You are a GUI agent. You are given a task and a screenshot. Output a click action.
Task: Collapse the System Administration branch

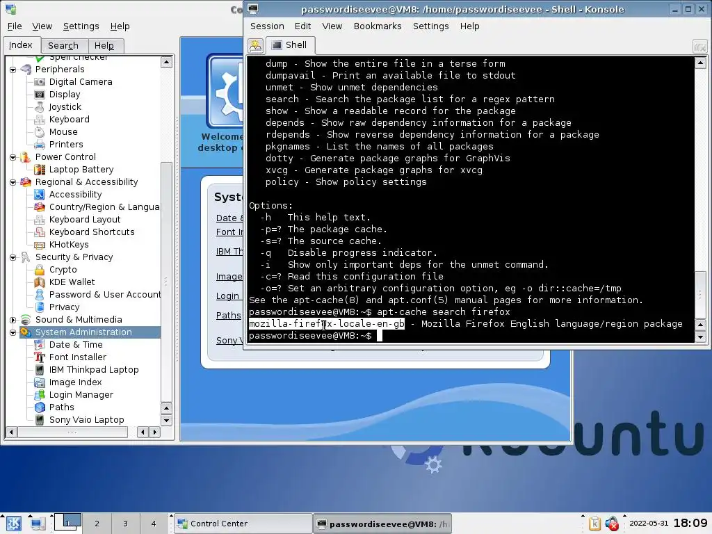13,332
